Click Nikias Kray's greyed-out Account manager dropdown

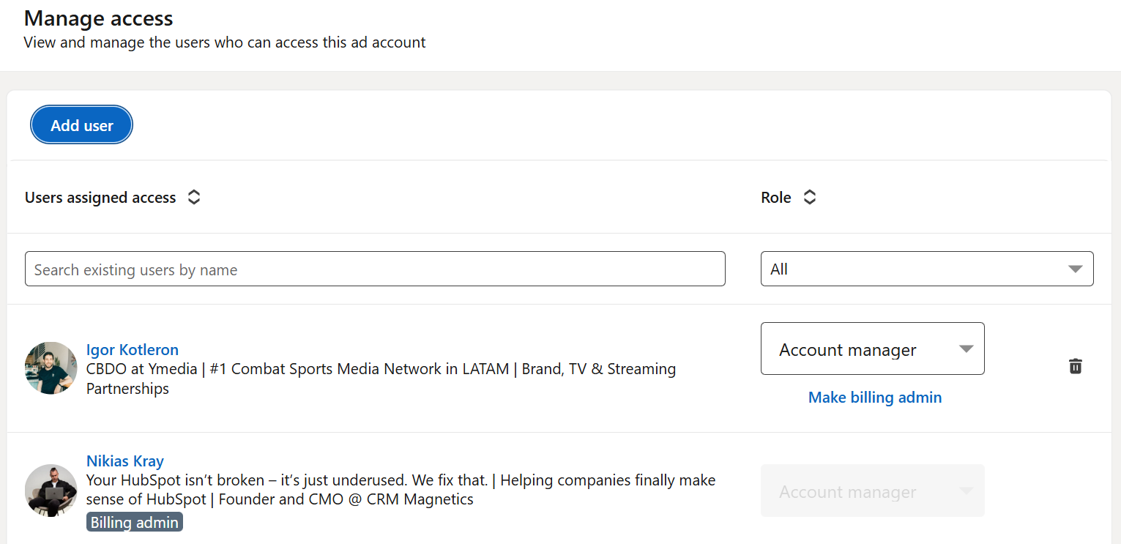872,491
